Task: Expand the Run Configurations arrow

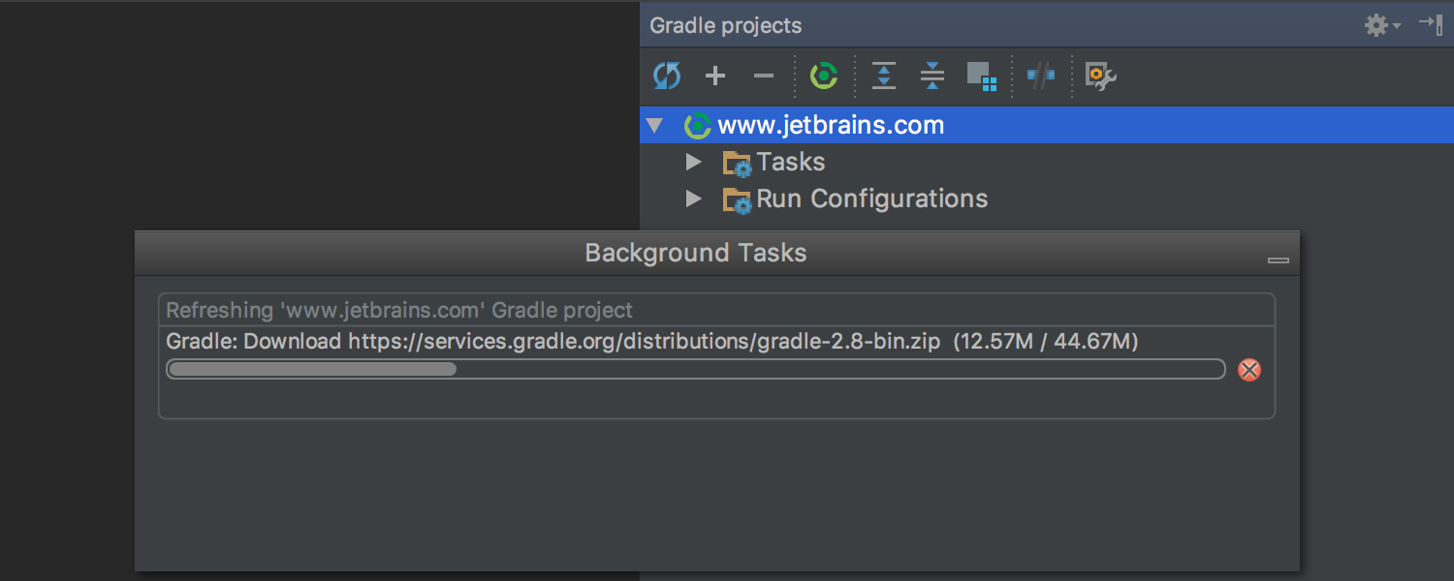Action: click(693, 199)
